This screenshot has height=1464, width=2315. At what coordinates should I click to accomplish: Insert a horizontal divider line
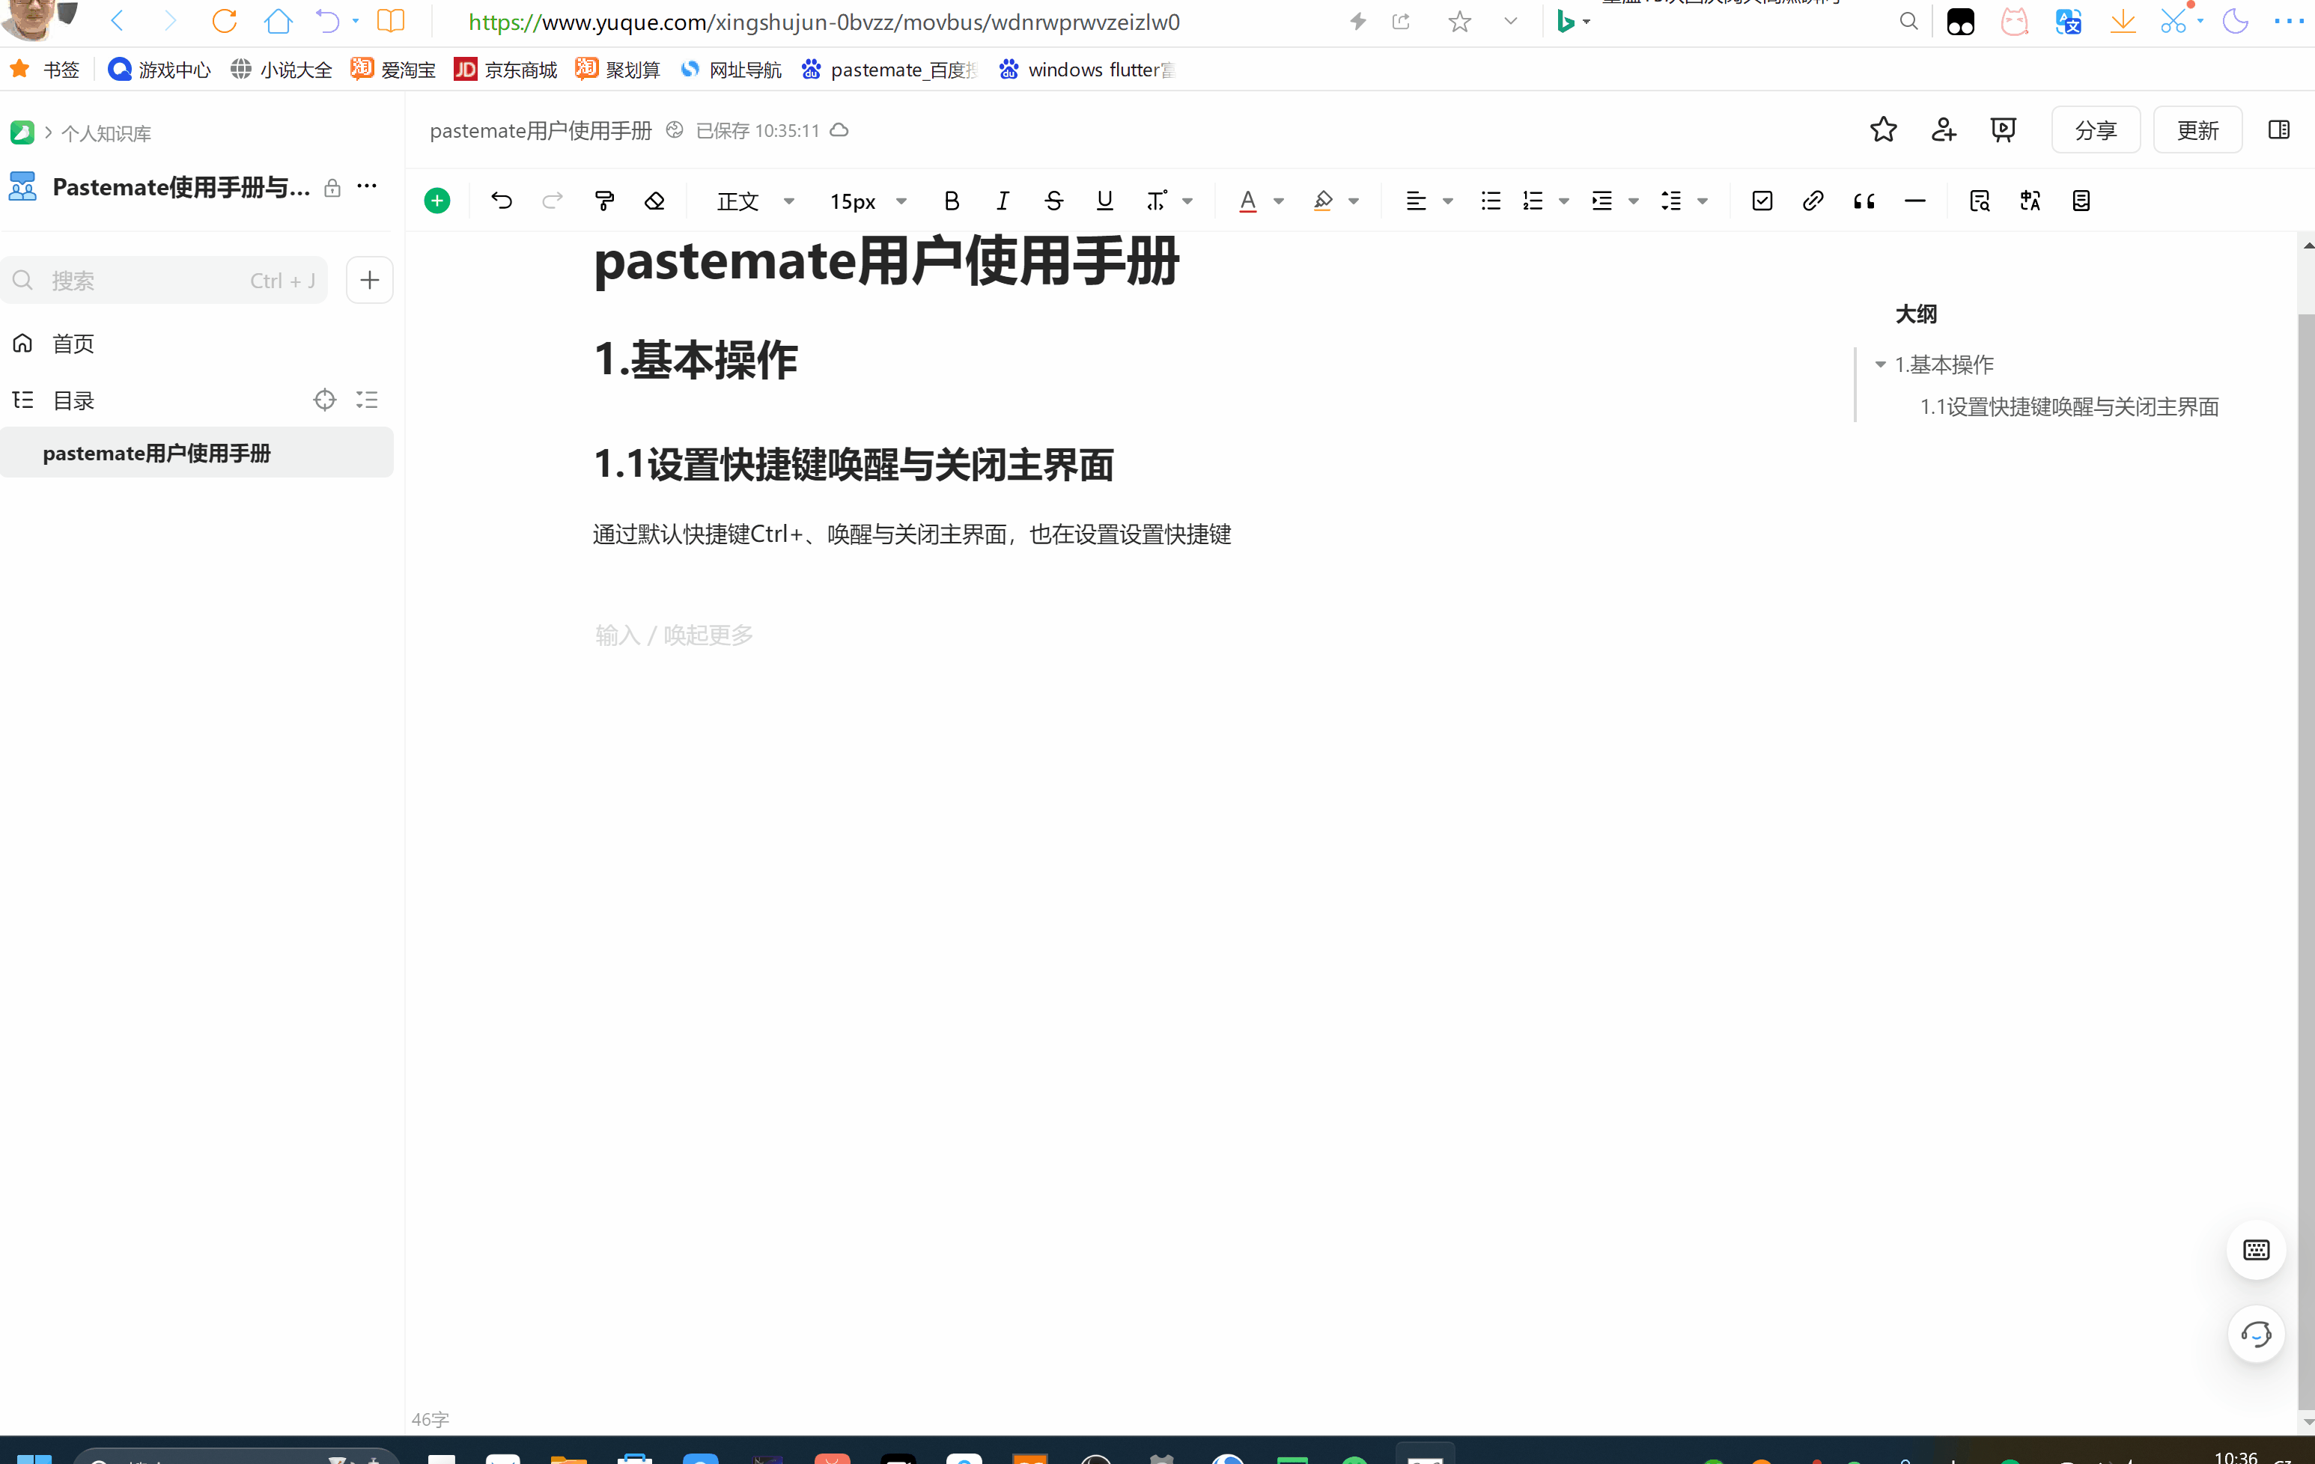(x=1914, y=201)
